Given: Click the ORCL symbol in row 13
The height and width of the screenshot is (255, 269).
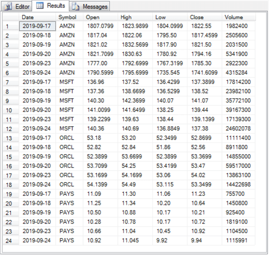Looking at the screenshot, I should pos(69,138).
